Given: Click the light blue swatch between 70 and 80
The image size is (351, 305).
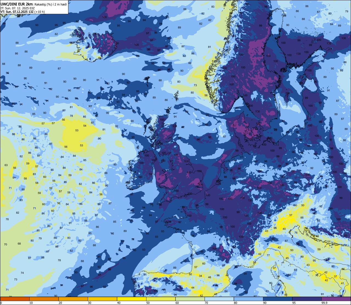Looking at the screenshot, I should (219, 299).
